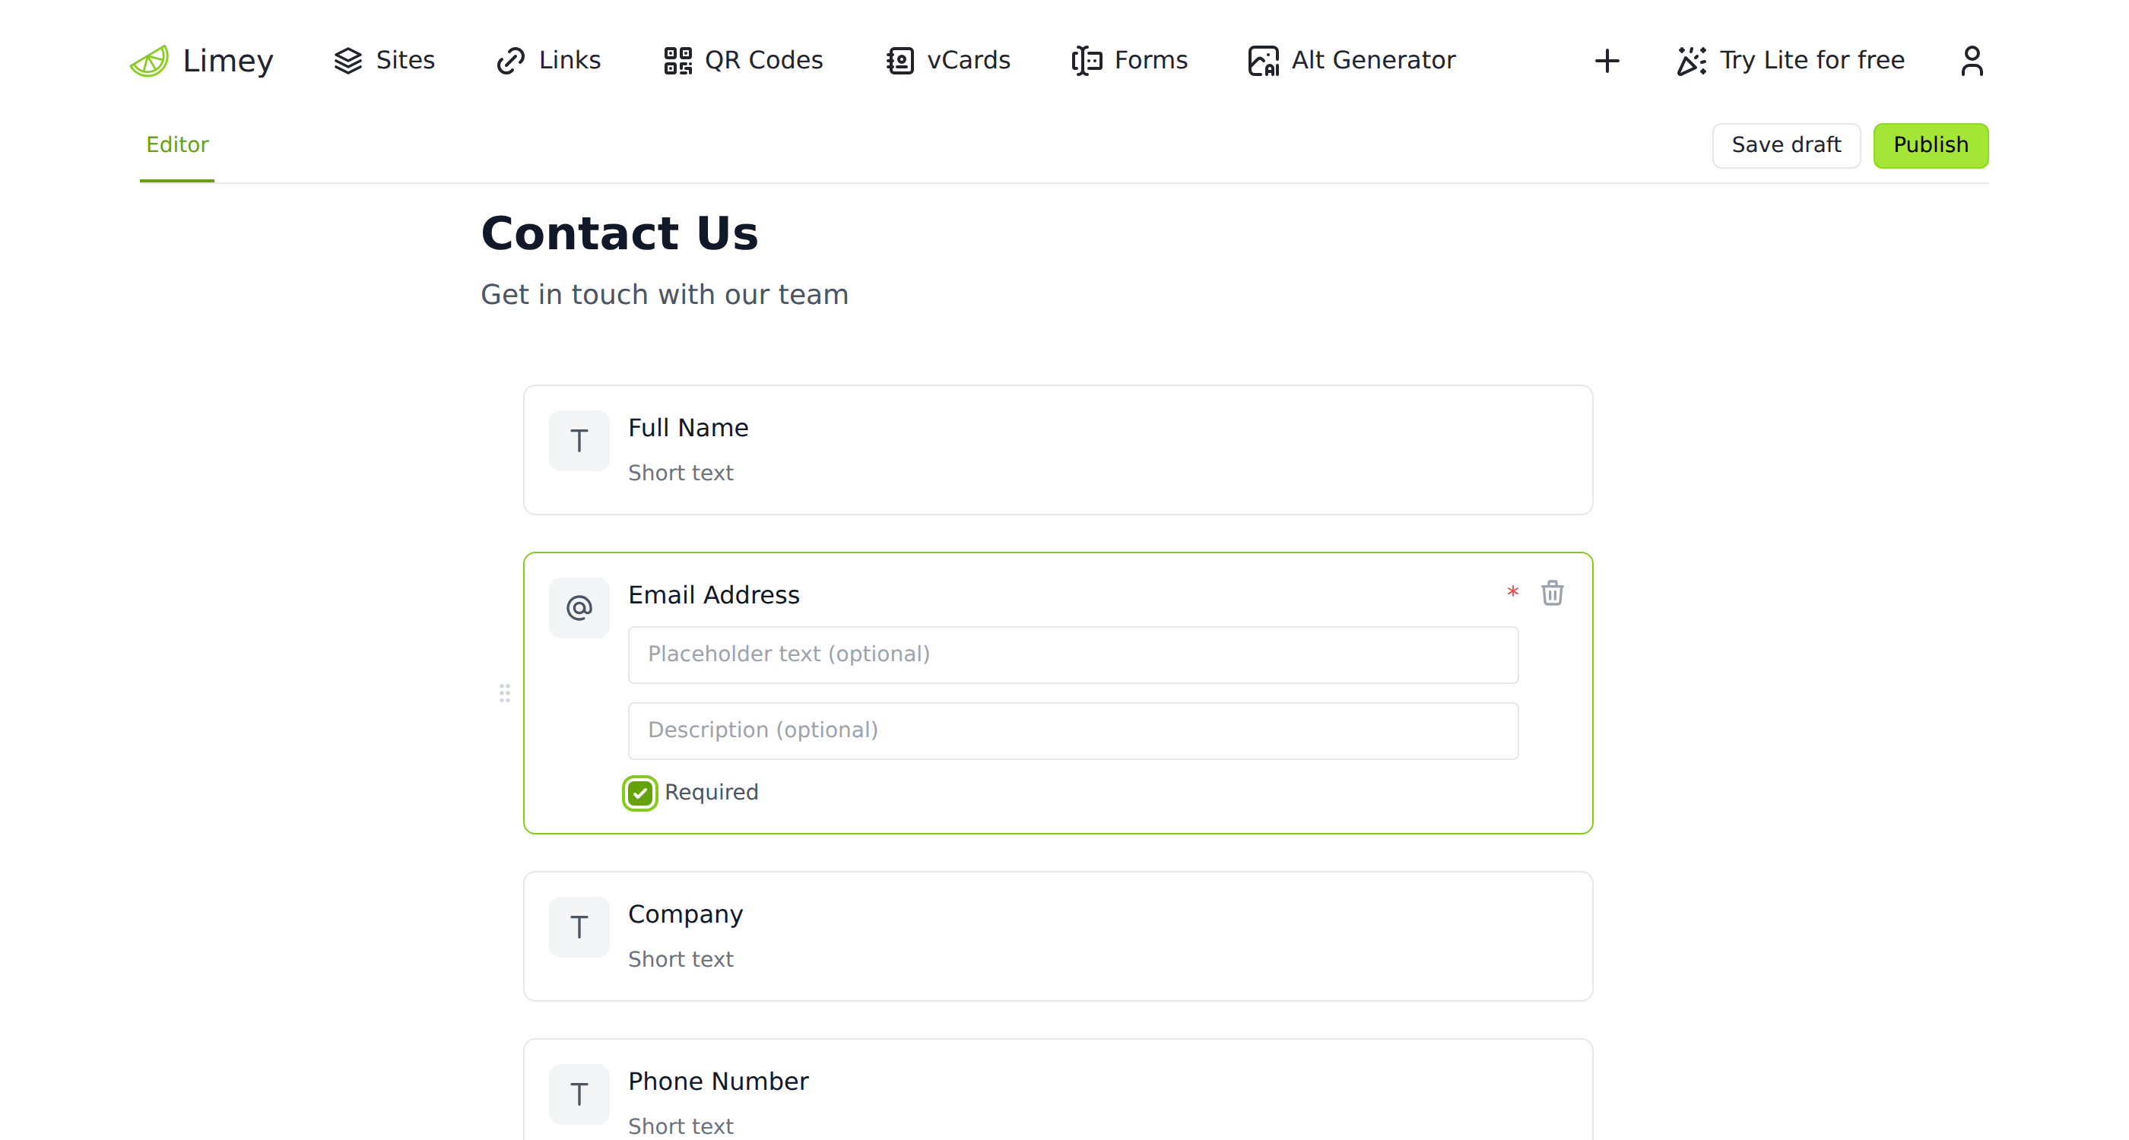Publish the Contact Us form
Viewport: 2129px width, 1140px height.
point(1930,145)
